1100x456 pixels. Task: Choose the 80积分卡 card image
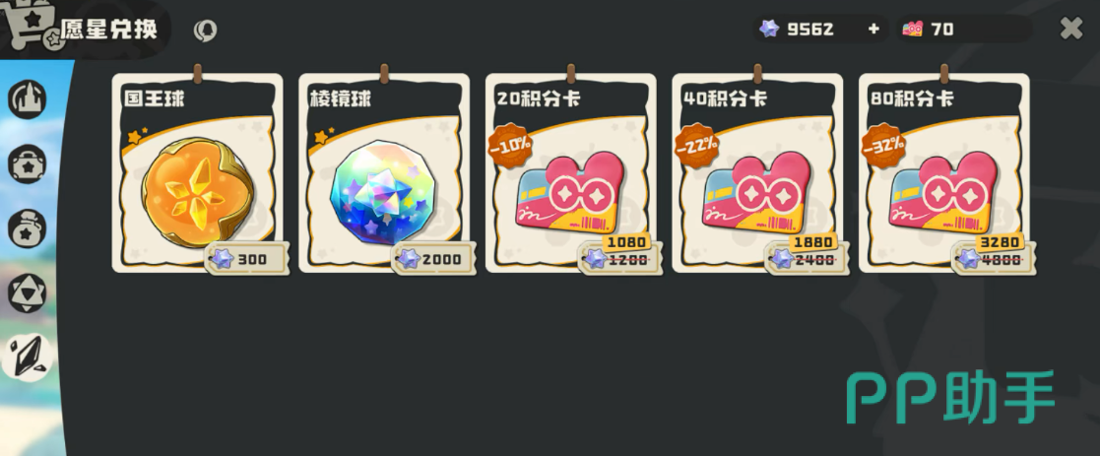944,192
